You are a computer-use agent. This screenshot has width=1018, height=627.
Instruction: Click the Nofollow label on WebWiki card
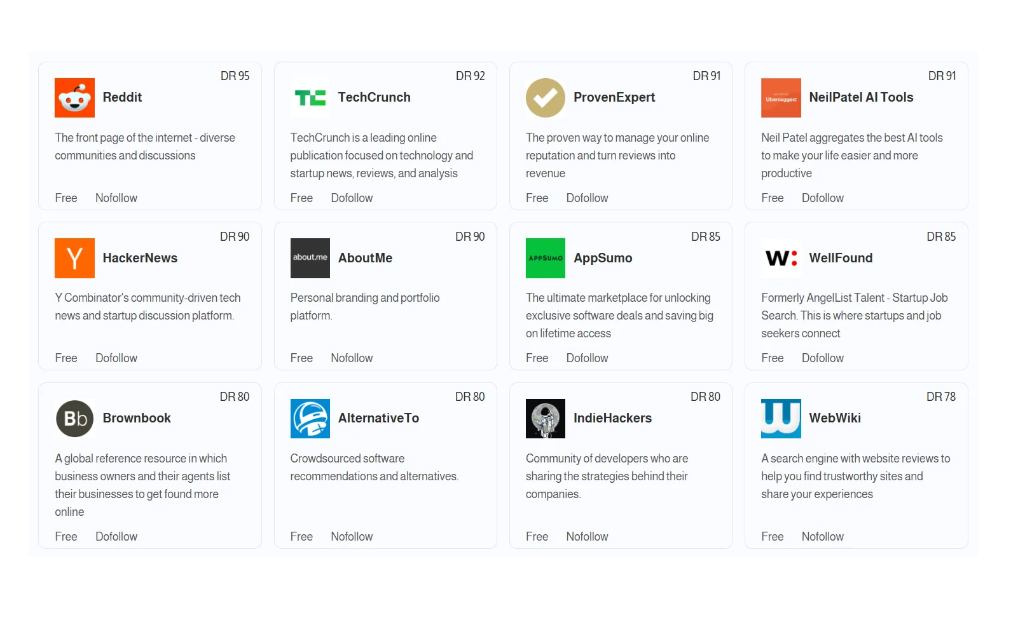click(823, 537)
